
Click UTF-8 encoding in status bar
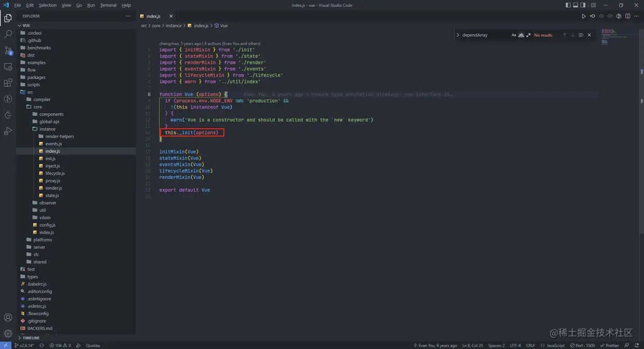515,345
